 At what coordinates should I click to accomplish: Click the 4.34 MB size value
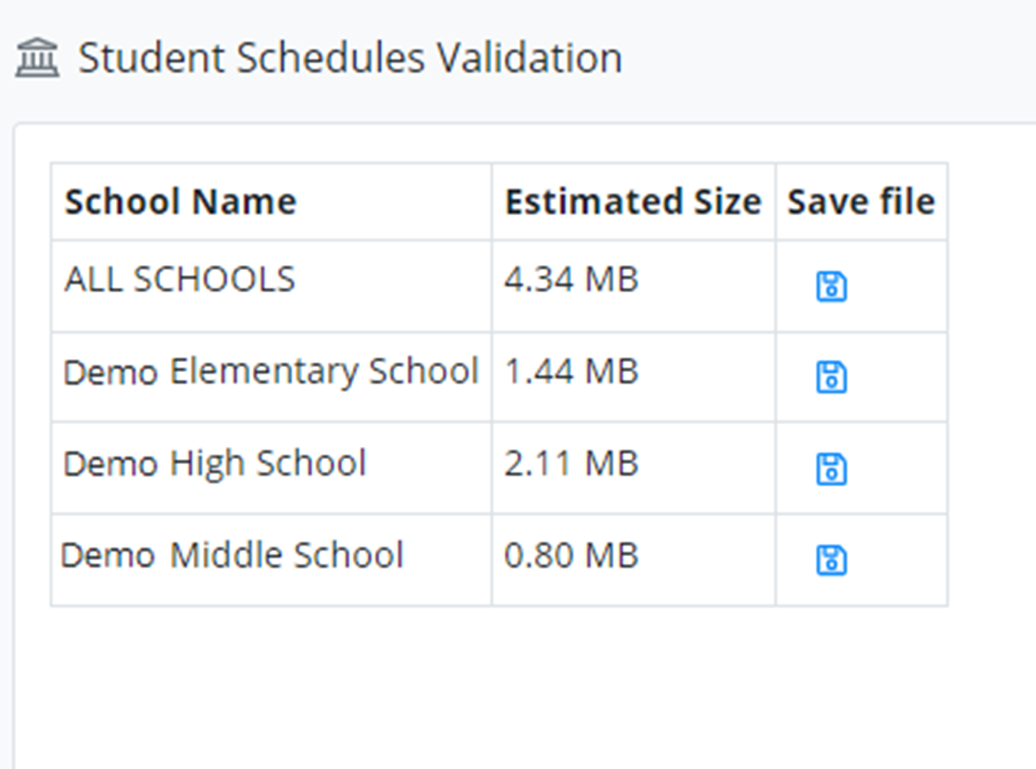pos(571,279)
